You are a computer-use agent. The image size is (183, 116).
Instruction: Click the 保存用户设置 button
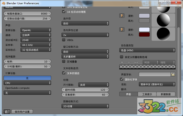(x=22, y=112)
